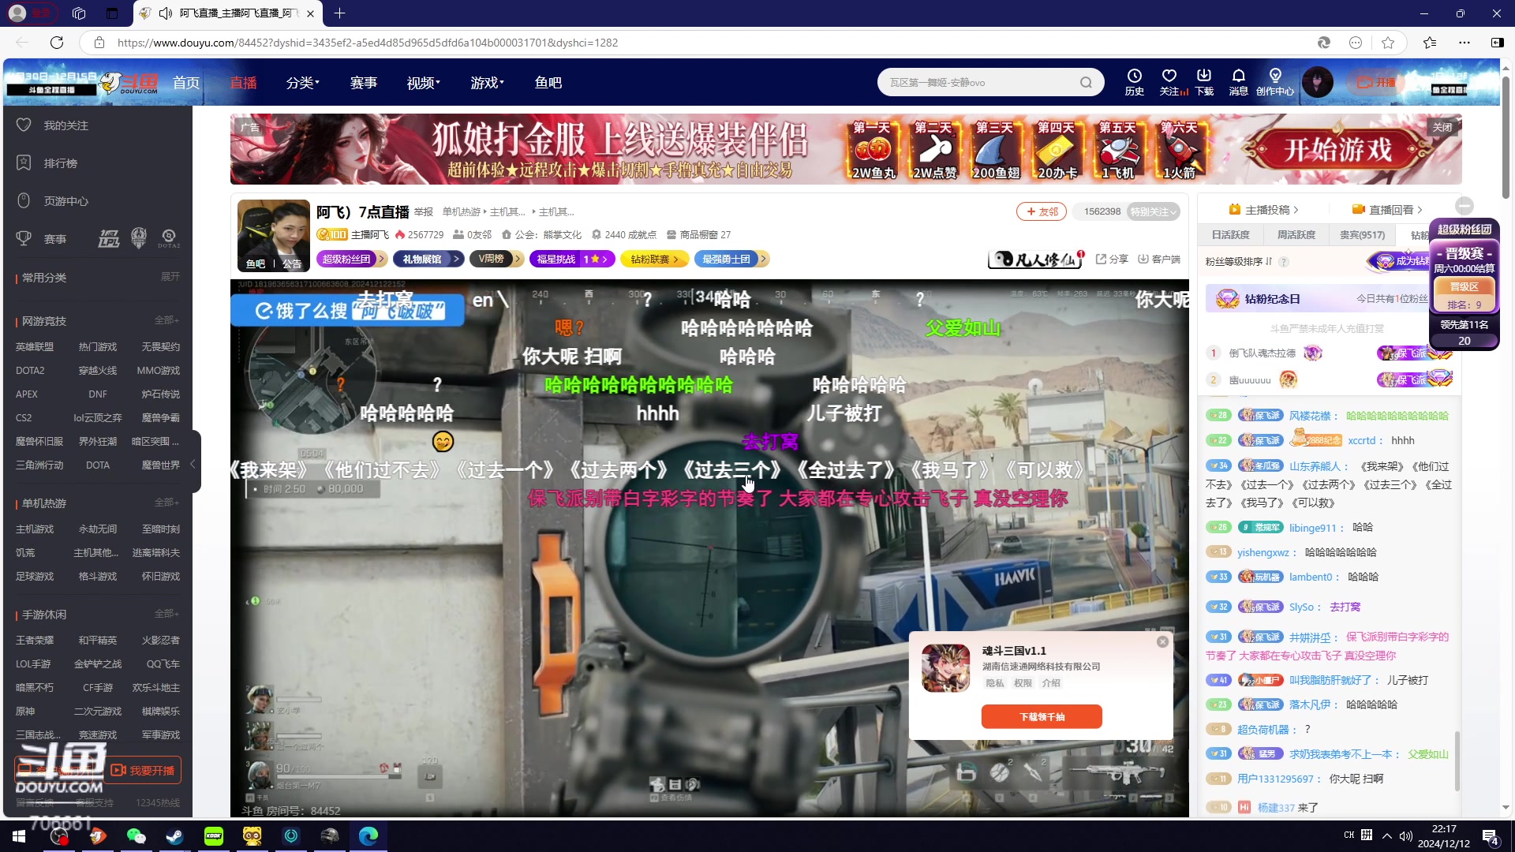Click the 加友邻 friend button
Viewport: 1515px width, 852px height.
(x=1041, y=211)
